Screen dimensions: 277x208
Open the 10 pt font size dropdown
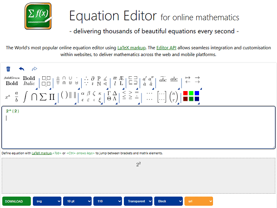(x=77, y=201)
